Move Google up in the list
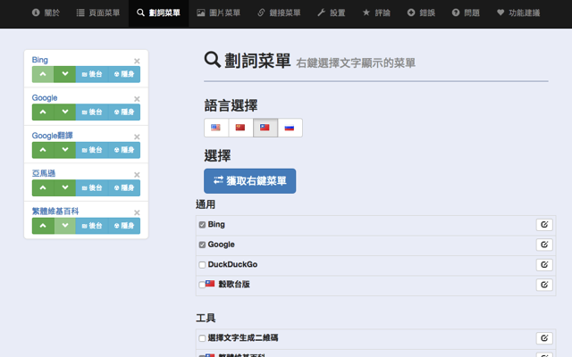Viewport: 572px width, 357px height. pyautogui.click(x=43, y=112)
